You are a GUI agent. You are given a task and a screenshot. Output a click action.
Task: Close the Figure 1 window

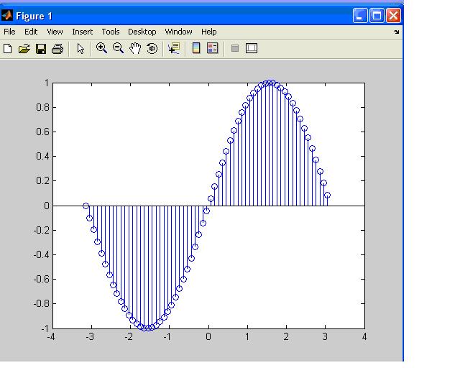393,15
